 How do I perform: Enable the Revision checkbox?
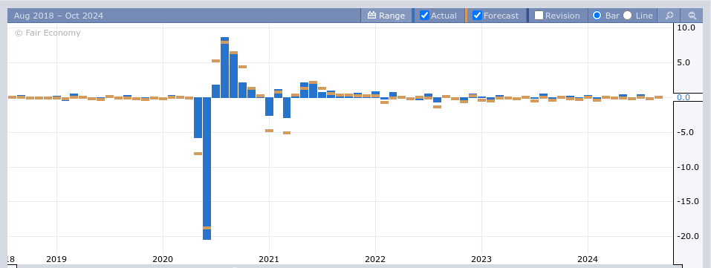pyautogui.click(x=539, y=16)
